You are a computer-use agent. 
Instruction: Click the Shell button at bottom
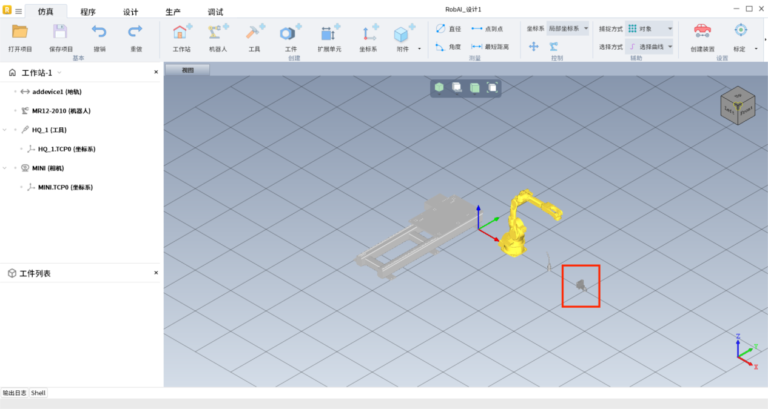pos(38,393)
